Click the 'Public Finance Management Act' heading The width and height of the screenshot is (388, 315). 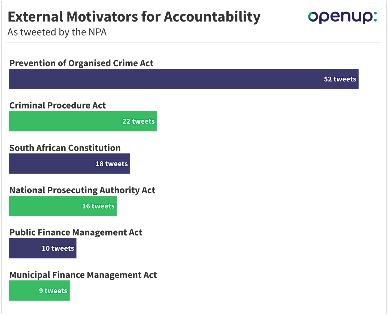click(76, 232)
